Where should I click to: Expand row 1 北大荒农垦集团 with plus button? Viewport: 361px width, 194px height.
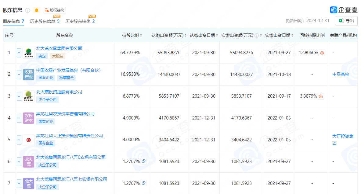[x=19, y=53]
